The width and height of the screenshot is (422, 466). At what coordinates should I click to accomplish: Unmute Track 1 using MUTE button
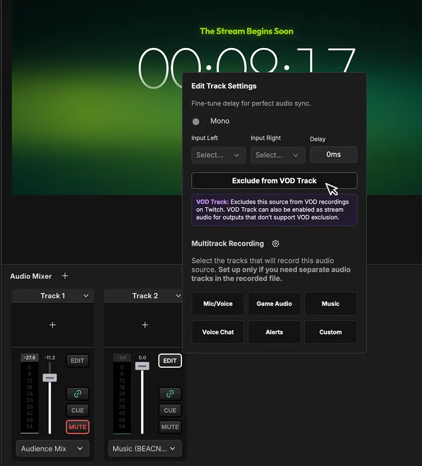click(77, 427)
